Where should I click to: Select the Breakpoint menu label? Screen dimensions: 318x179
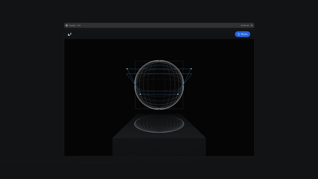click(244, 25)
